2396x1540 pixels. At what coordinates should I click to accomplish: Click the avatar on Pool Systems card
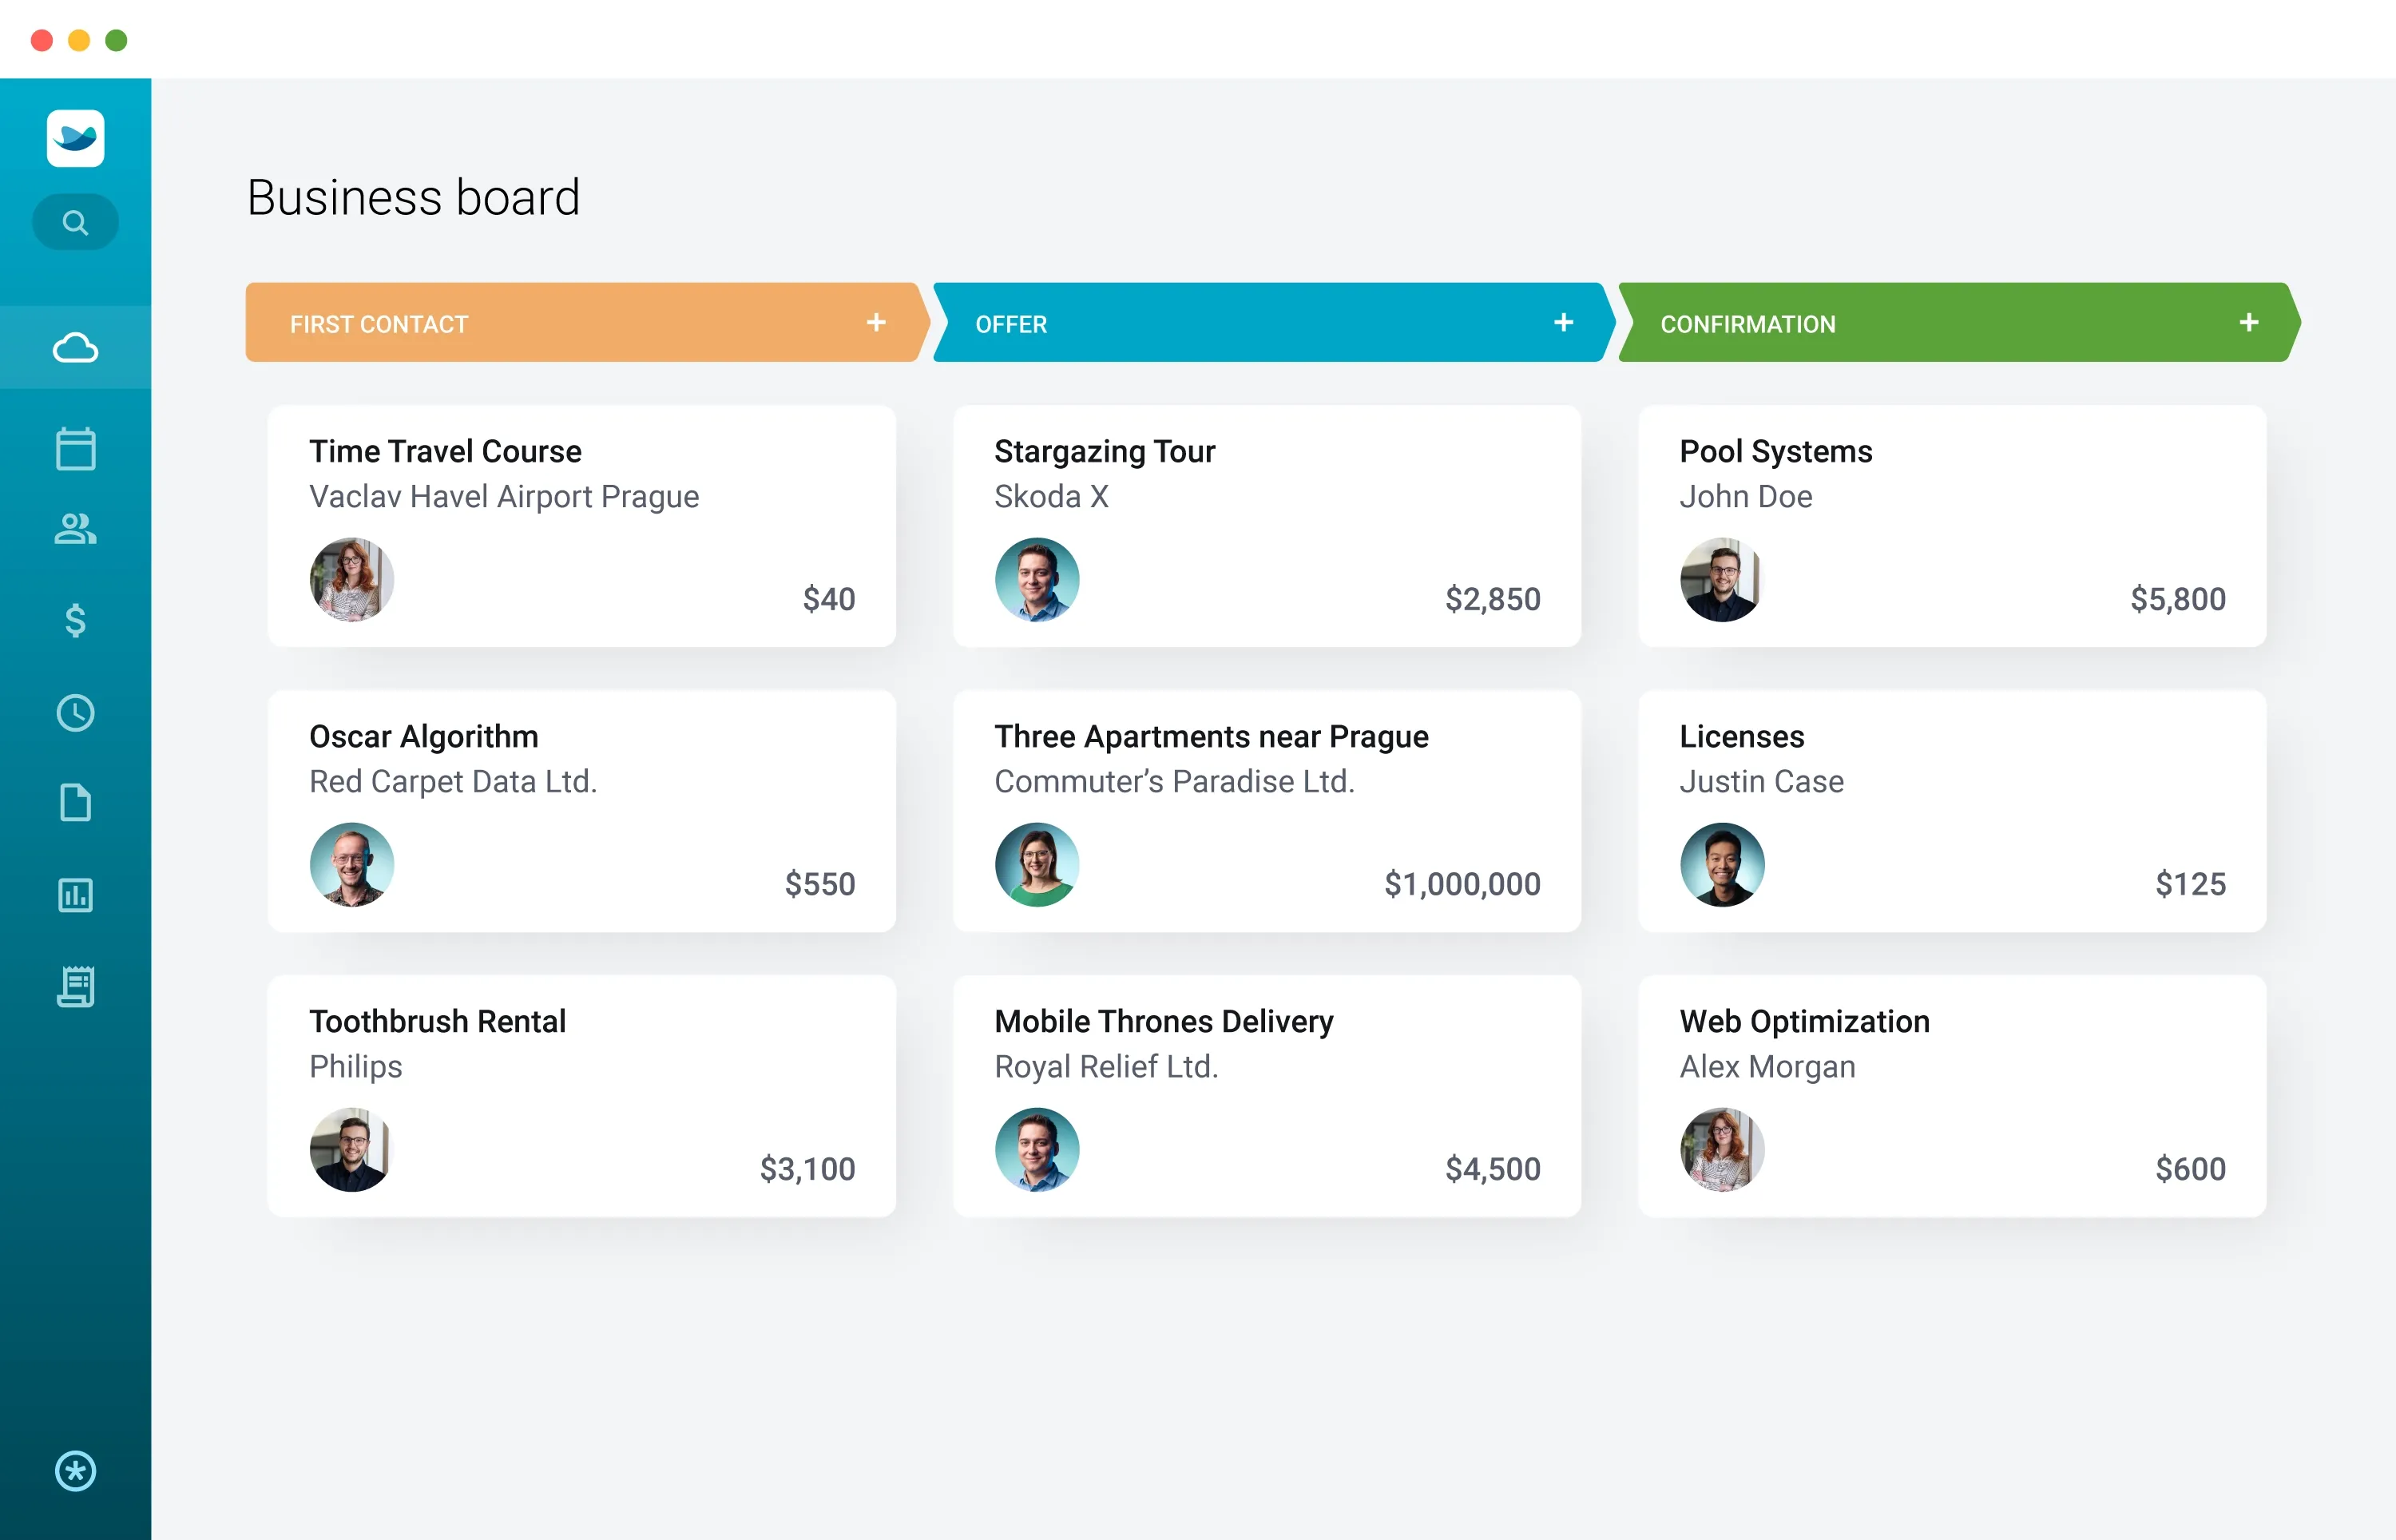(1720, 580)
